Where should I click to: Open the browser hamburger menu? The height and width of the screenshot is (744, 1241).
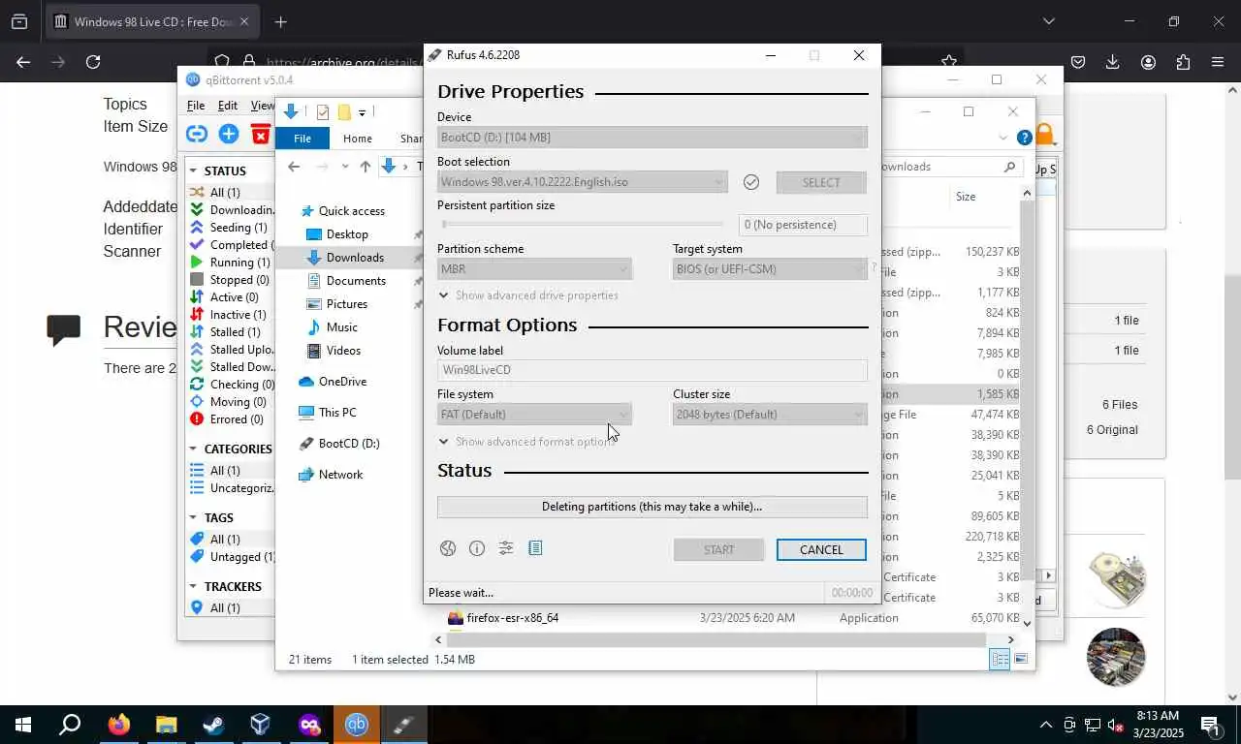(x=1218, y=62)
